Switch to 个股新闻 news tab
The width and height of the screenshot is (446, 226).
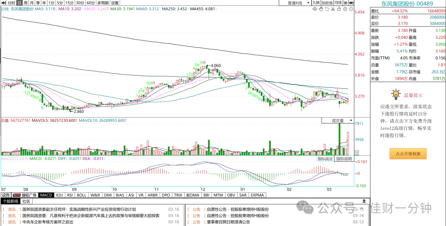click(x=10, y=201)
